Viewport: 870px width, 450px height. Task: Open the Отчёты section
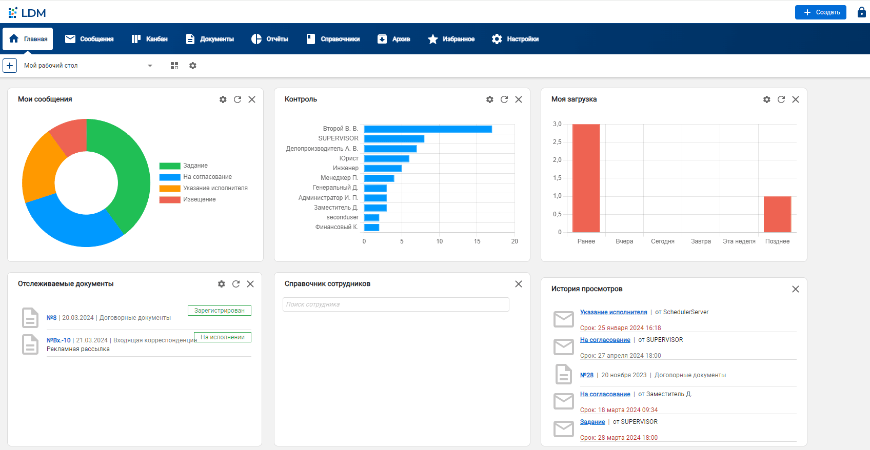[x=269, y=39]
